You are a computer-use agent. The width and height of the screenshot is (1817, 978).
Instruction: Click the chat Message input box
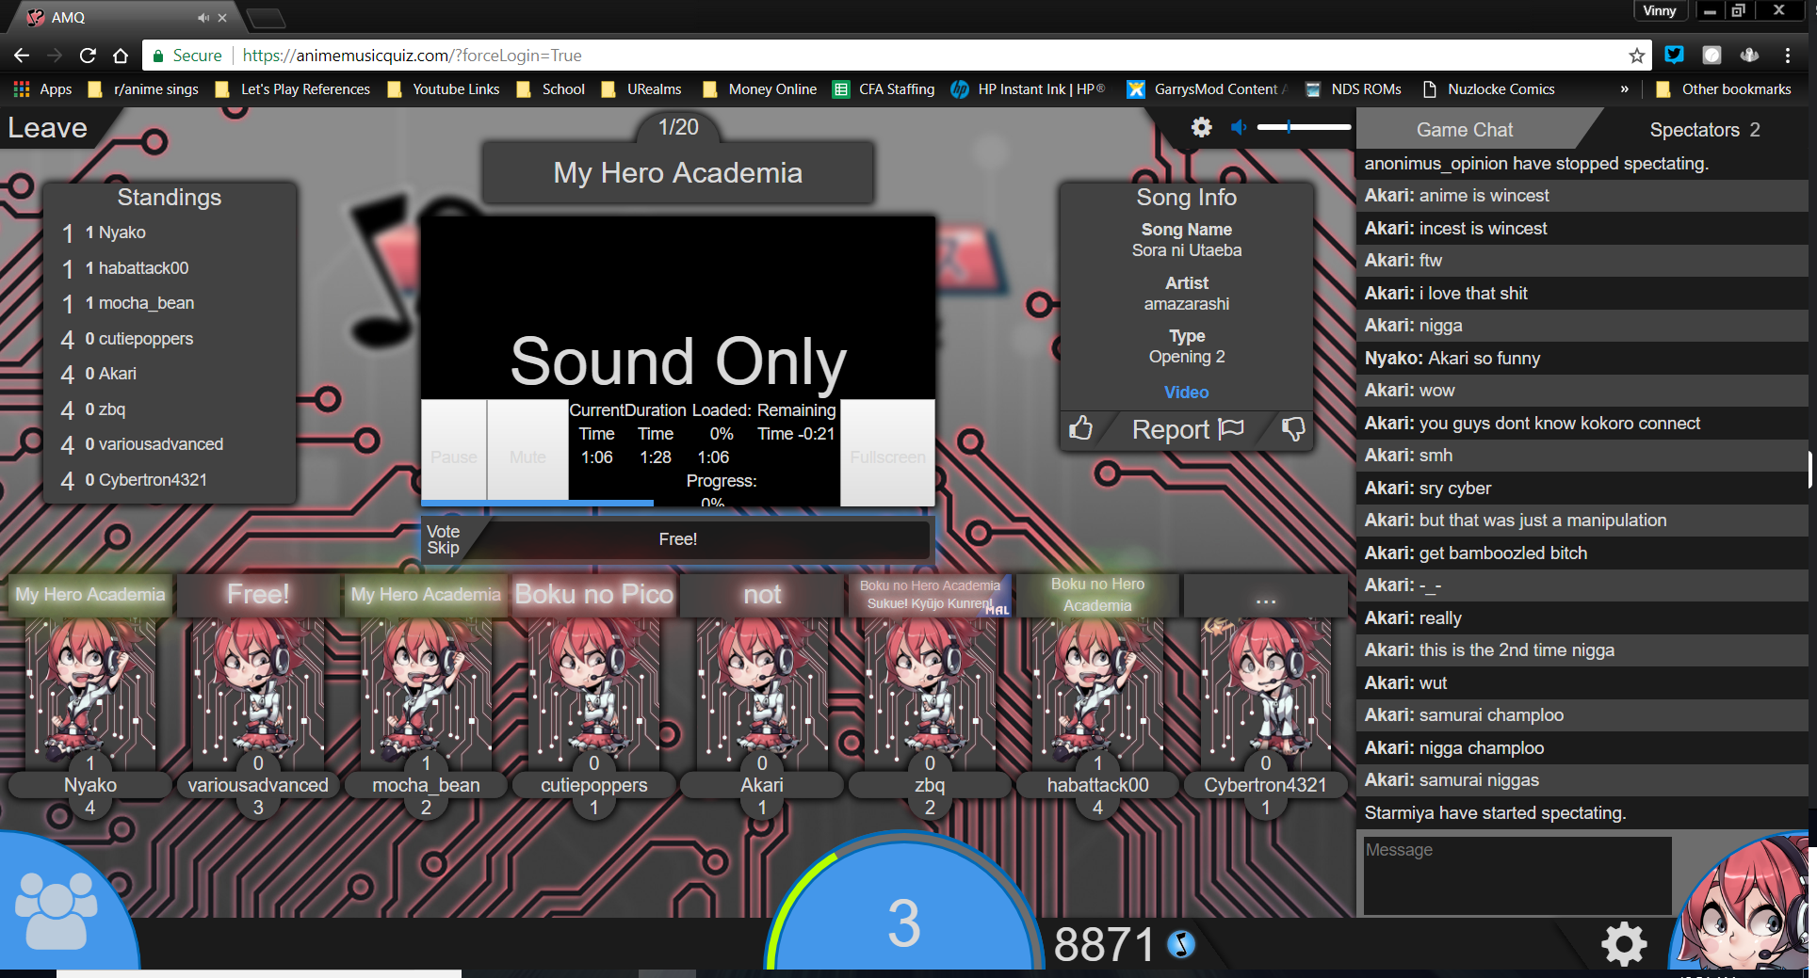(1517, 875)
